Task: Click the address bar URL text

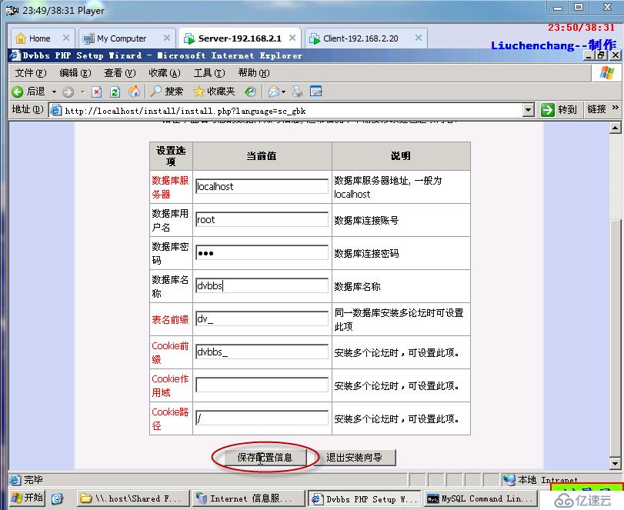Action: pos(185,111)
